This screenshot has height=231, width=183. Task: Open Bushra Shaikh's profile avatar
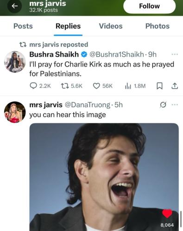15,62
